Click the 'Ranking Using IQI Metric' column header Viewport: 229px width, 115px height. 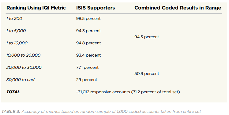[x=36, y=8]
